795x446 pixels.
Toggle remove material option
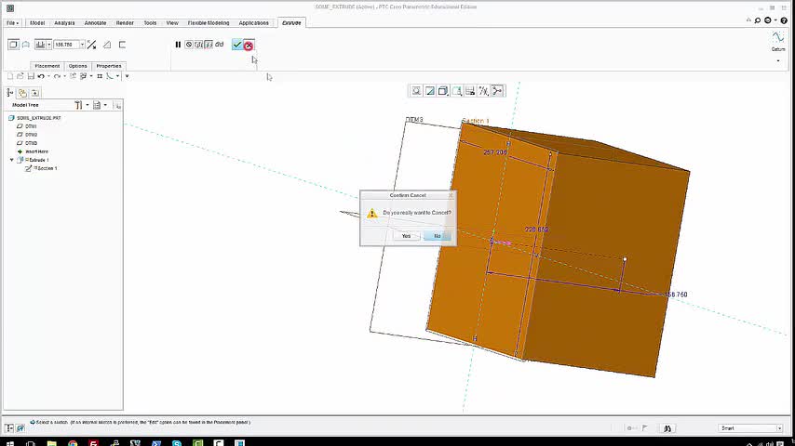(107, 45)
